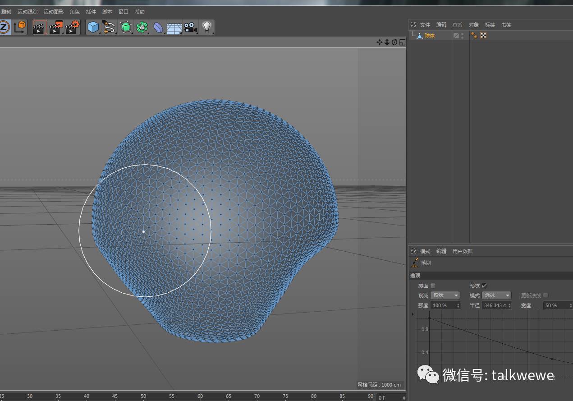
Task: Open the 脚本 menu
Action: tap(107, 12)
